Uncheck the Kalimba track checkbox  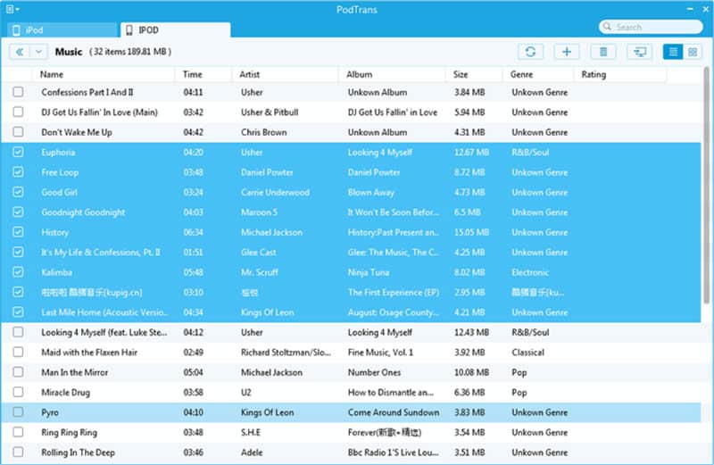(19, 272)
